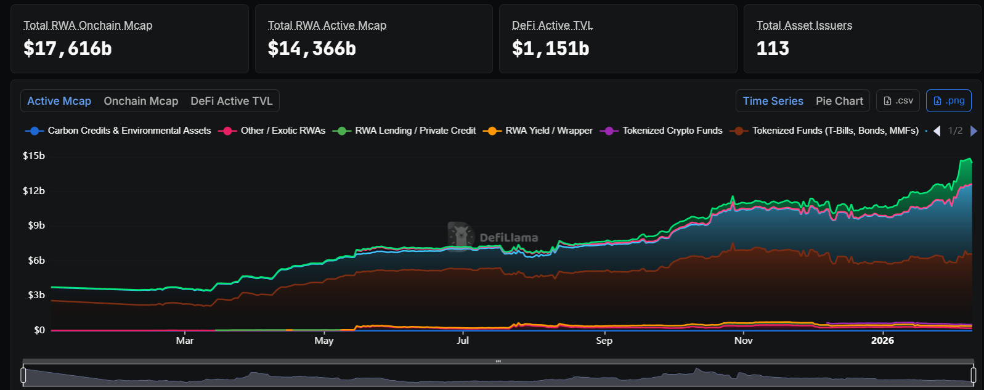
Task: Switch to the Onchain Mcap tab
Action: (x=141, y=101)
